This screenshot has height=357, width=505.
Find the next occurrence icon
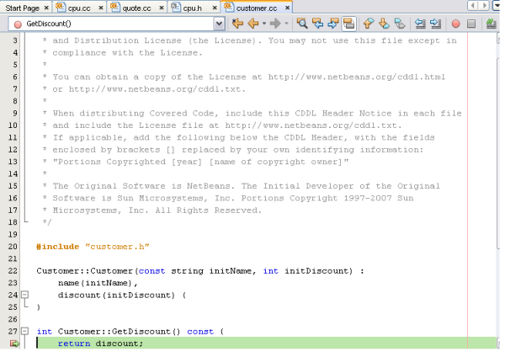pos(333,24)
